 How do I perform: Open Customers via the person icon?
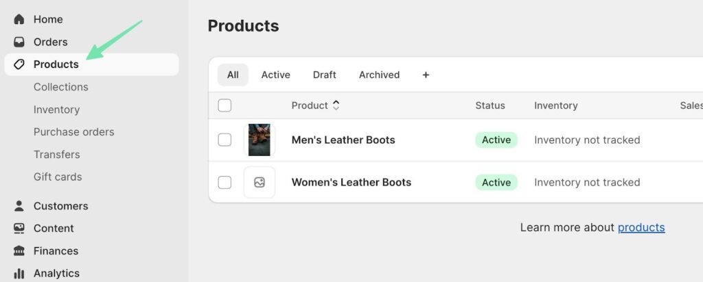click(19, 206)
